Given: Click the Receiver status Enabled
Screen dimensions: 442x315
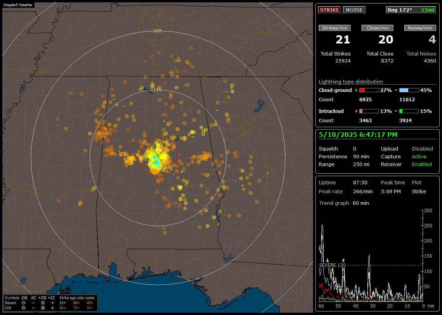Looking at the screenshot, I should click(x=422, y=164).
